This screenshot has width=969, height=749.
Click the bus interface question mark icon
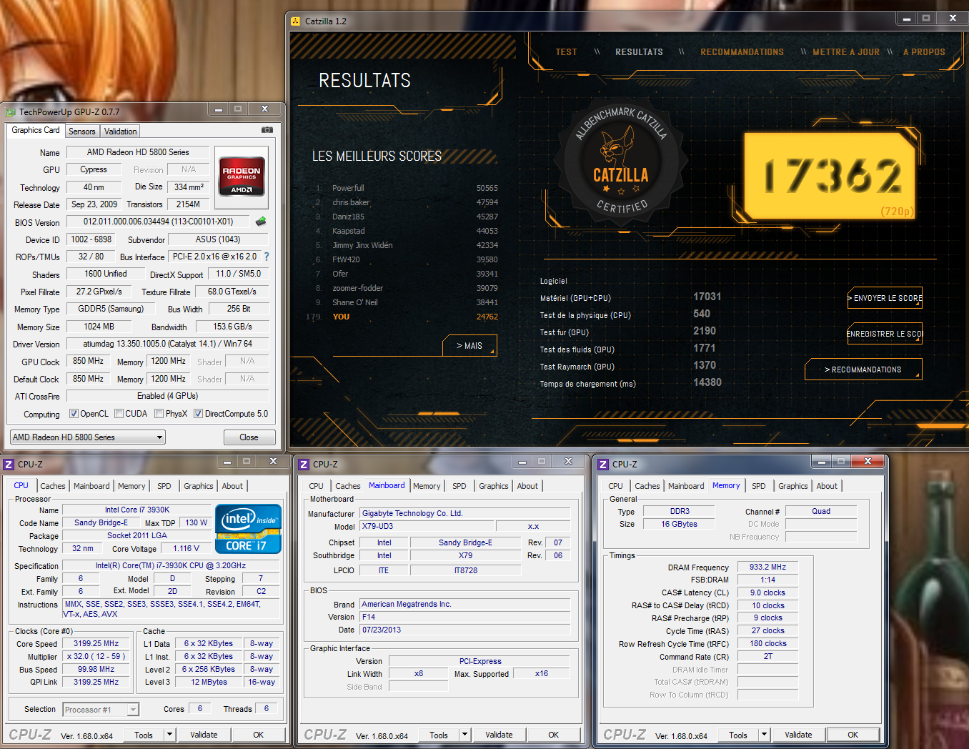point(267,257)
